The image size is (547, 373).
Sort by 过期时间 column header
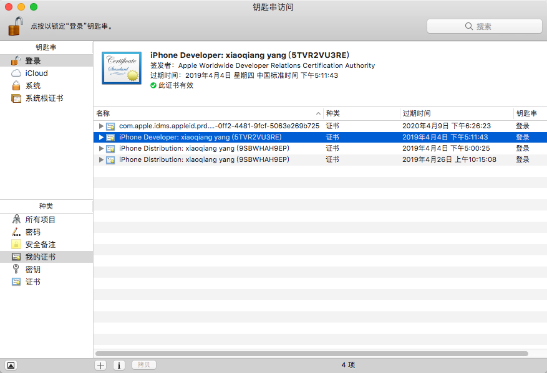(x=457, y=113)
